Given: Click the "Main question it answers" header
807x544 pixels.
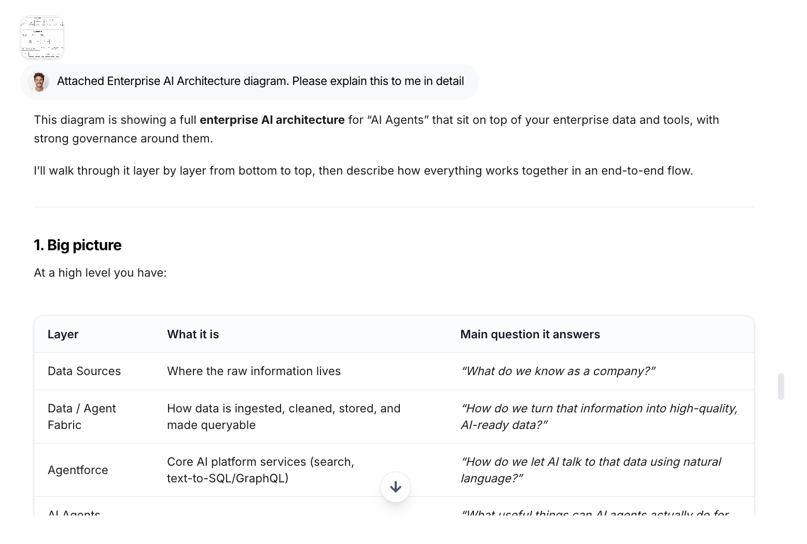Looking at the screenshot, I should click(x=530, y=334).
